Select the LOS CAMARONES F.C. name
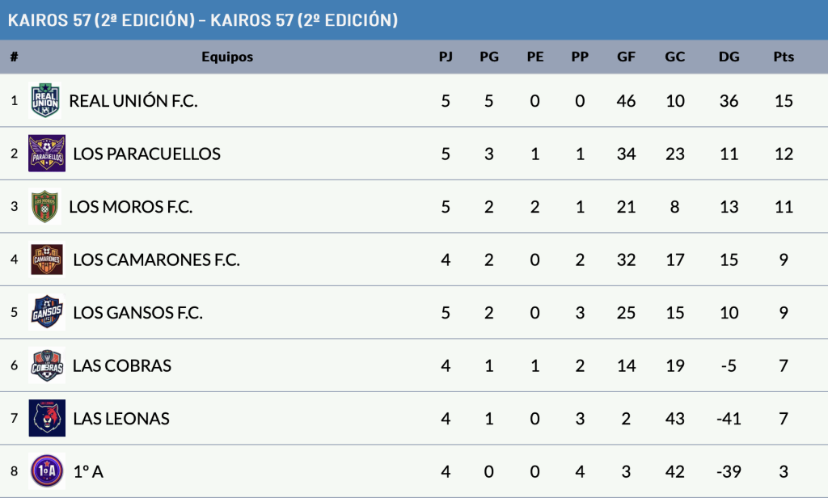828x498 pixels. pos(156,260)
